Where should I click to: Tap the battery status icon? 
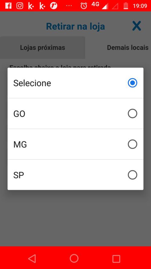click(x=126, y=6)
